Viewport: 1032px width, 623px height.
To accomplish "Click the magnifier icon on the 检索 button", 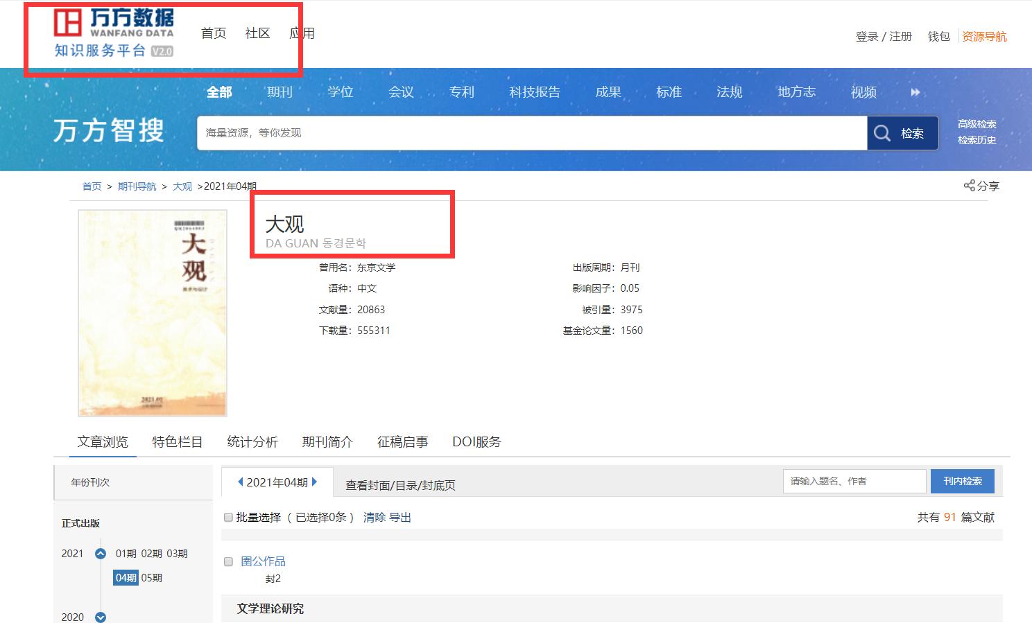I will [882, 133].
